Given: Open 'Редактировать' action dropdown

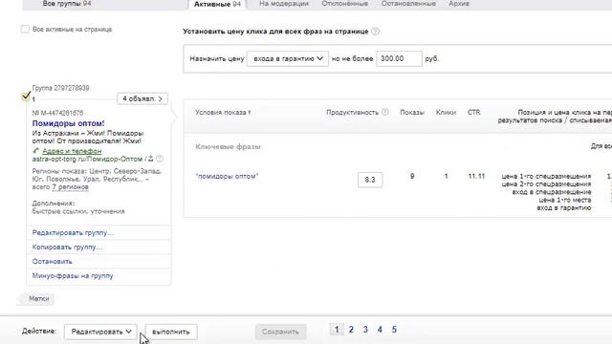Looking at the screenshot, I should tap(100, 332).
